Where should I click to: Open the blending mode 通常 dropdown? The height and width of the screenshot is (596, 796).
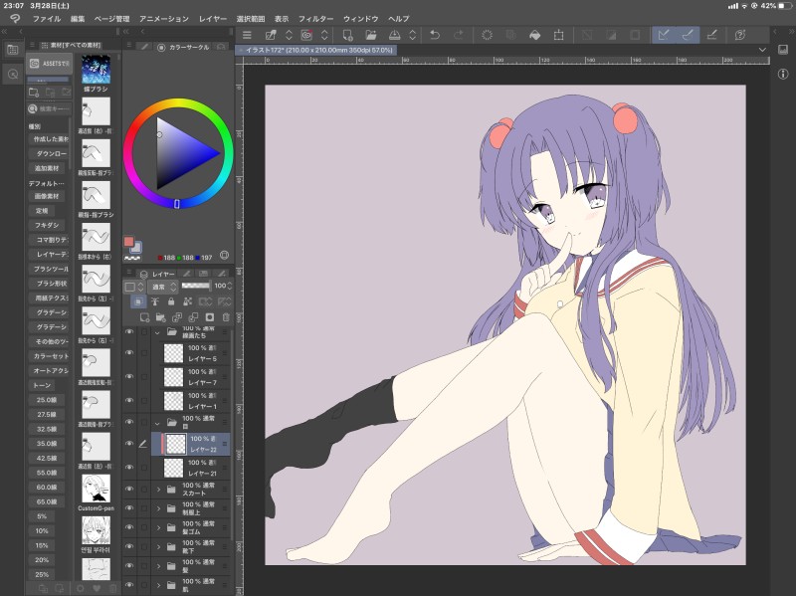coord(162,287)
